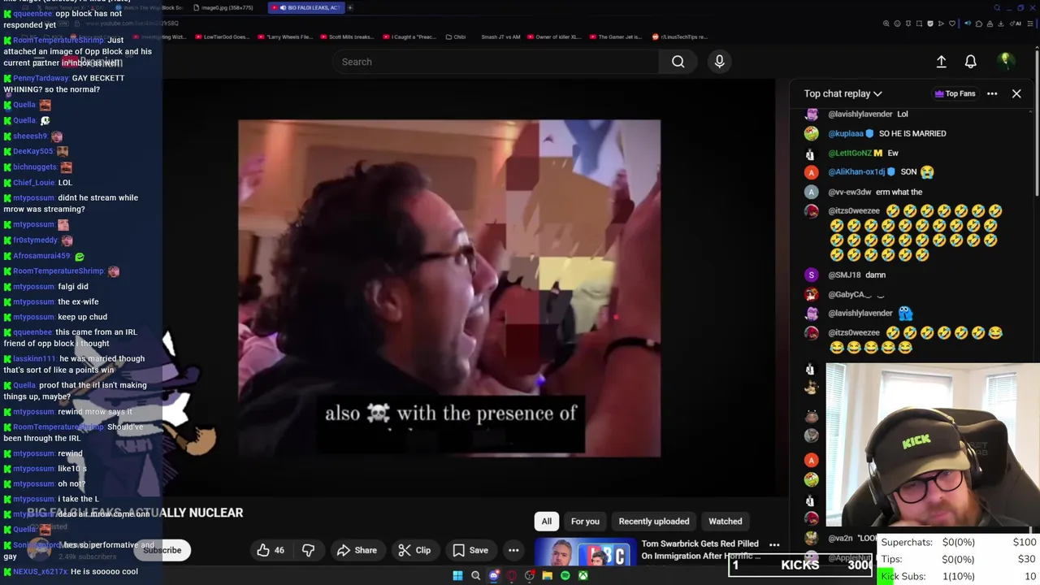Viewport: 1040px width, 585px height.
Task: Open Spotify from taskbar
Action: tap(565, 576)
